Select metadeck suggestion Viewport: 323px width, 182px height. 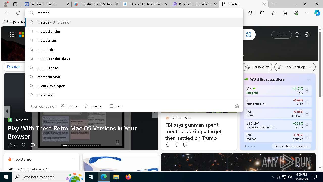click(134, 50)
